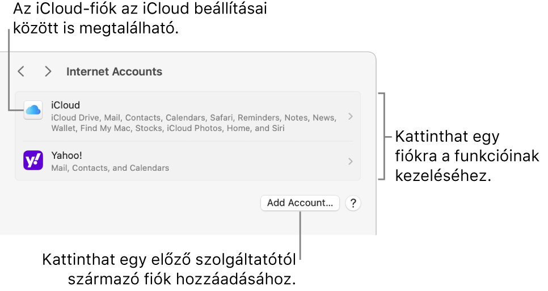Click the bracket beside the accounts list
This screenshot has width=548, height=291.
pos(386,136)
